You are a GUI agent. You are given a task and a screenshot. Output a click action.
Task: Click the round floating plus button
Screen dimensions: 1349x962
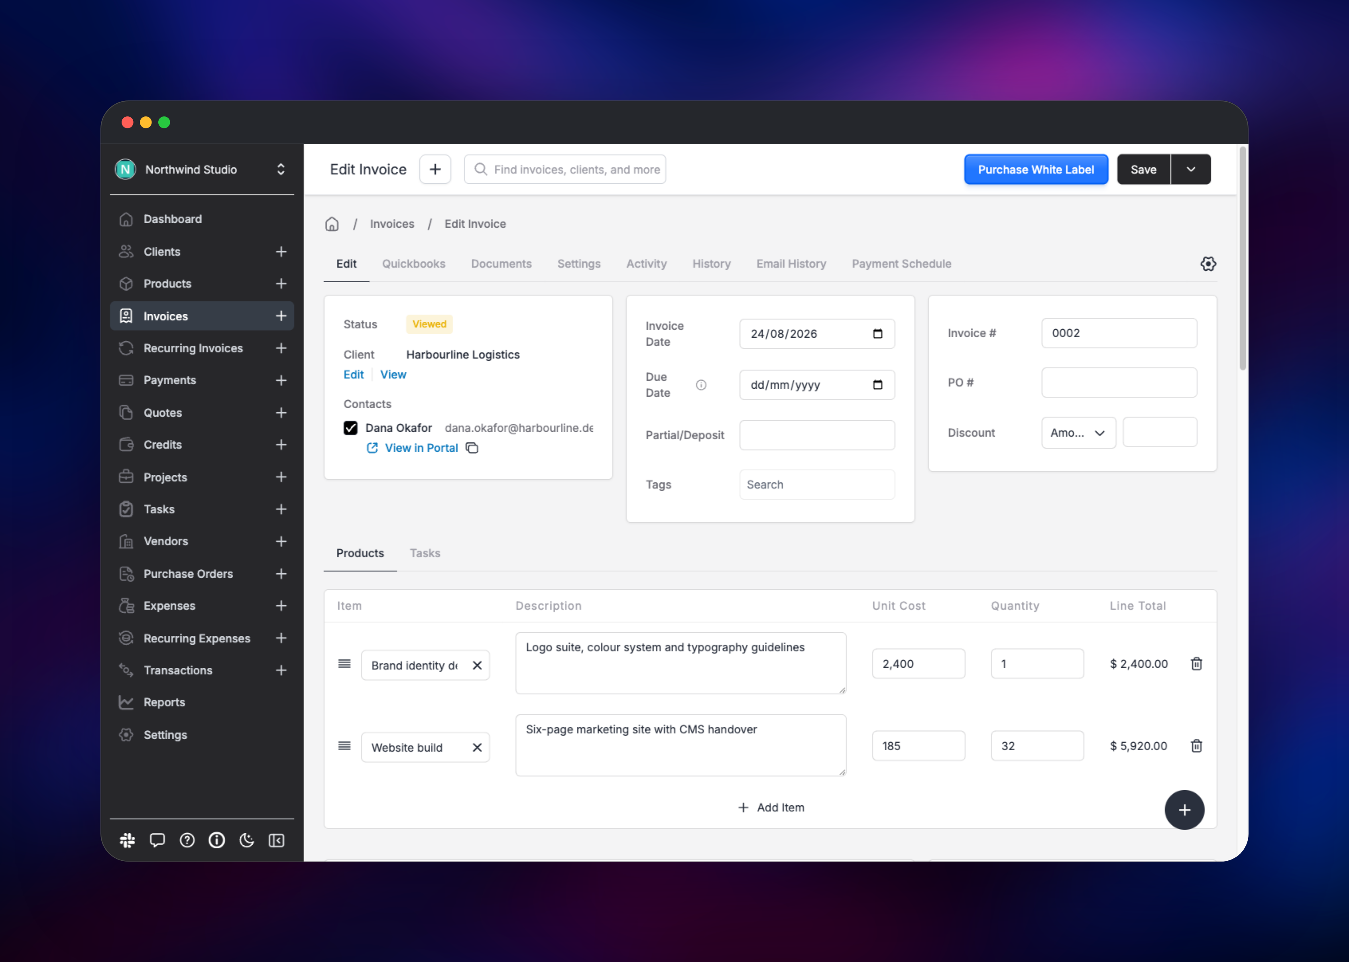pos(1184,810)
